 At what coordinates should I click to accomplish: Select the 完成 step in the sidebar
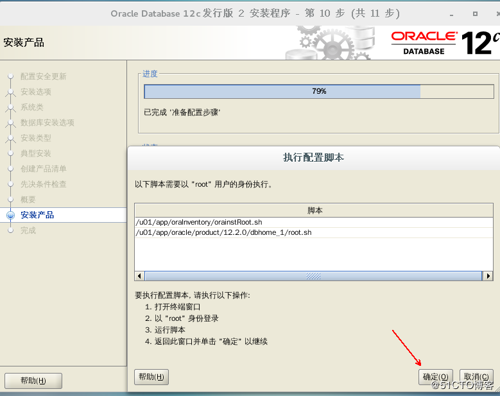tap(28, 230)
